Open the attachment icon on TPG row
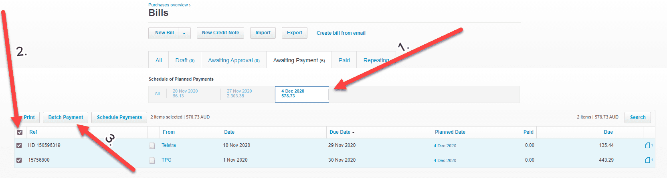Screen dimensions: 667x178 [647, 160]
